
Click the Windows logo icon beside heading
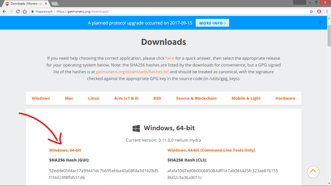pos(136,128)
